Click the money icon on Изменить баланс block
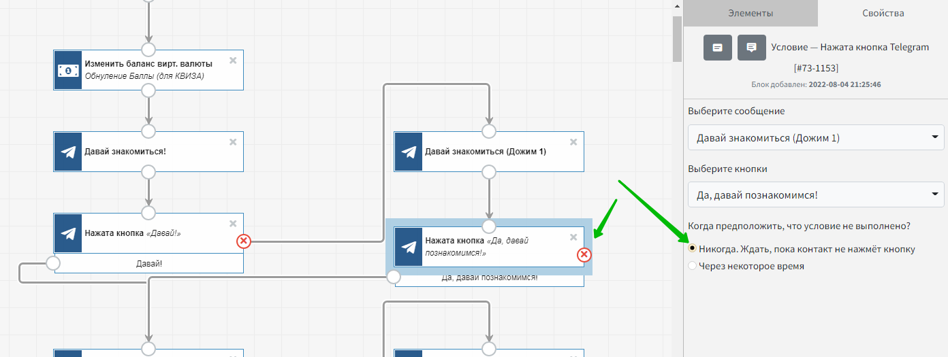This screenshot has width=948, height=357. click(67, 70)
